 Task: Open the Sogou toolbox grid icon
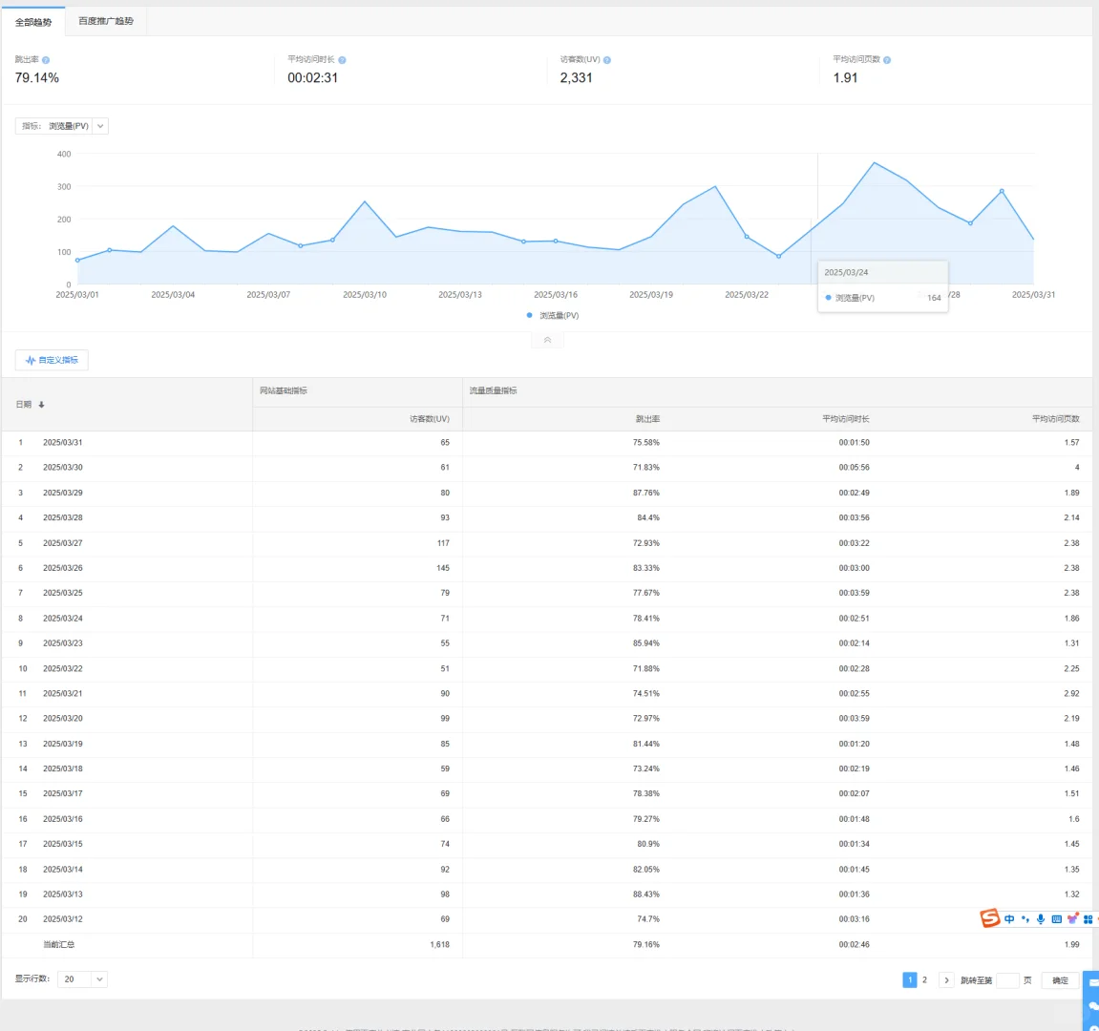click(1088, 919)
